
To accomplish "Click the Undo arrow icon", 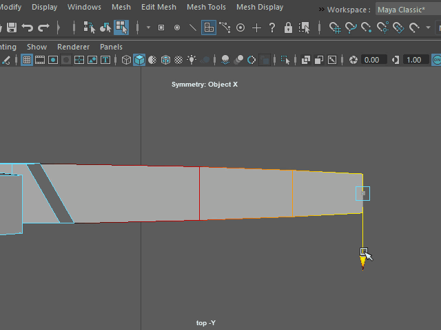I will click(28, 27).
